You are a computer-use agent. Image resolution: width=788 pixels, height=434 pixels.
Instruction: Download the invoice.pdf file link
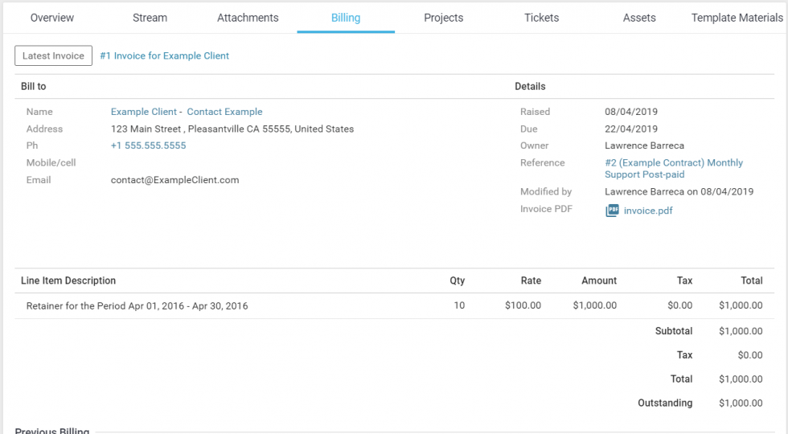[648, 211]
